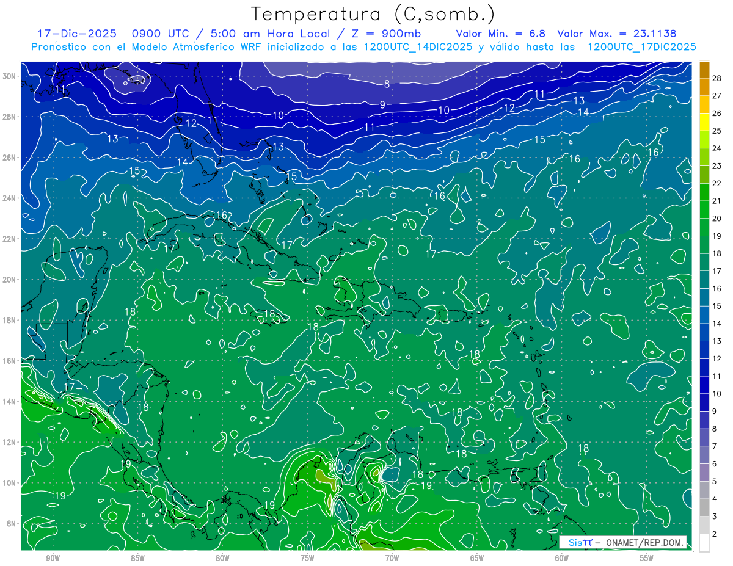Click the "55W" longitude axis label
The image size is (733, 566).
tap(647, 558)
